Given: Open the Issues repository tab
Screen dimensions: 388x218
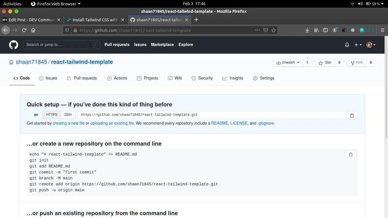Looking at the screenshot, I should pyautogui.click(x=48, y=78).
